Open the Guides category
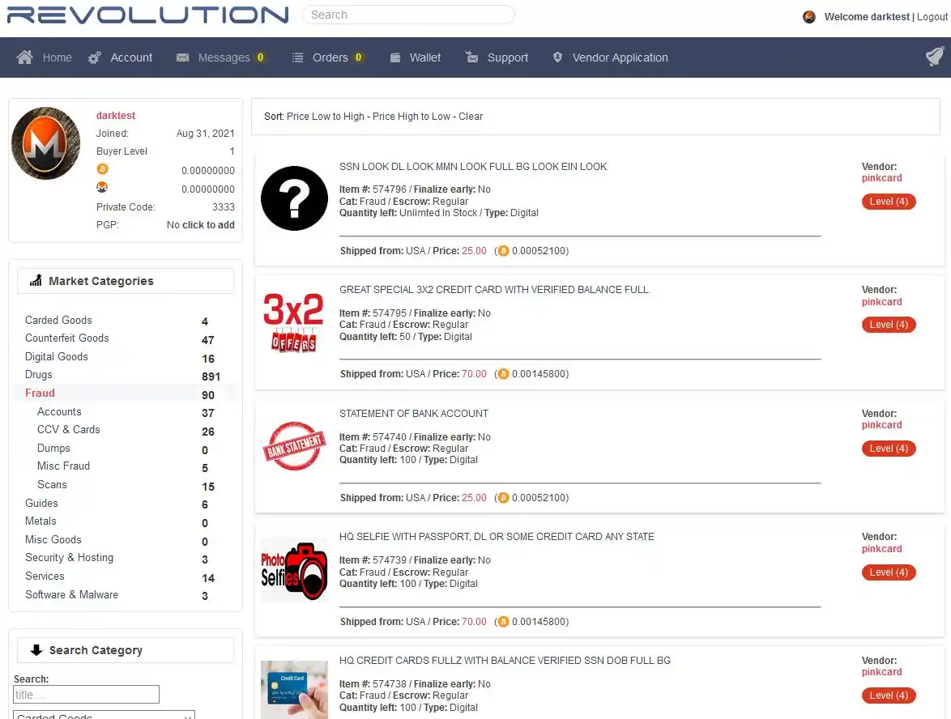 click(x=41, y=504)
